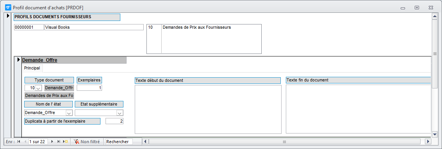This screenshot has width=442, height=149.
Task: Click the Demande_Offre subform header
Action: (74, 60)
